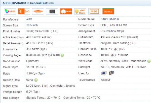Click the Work Mode label
The width and height of the screenshot is (151, 103).
click(x=85, y=61)
